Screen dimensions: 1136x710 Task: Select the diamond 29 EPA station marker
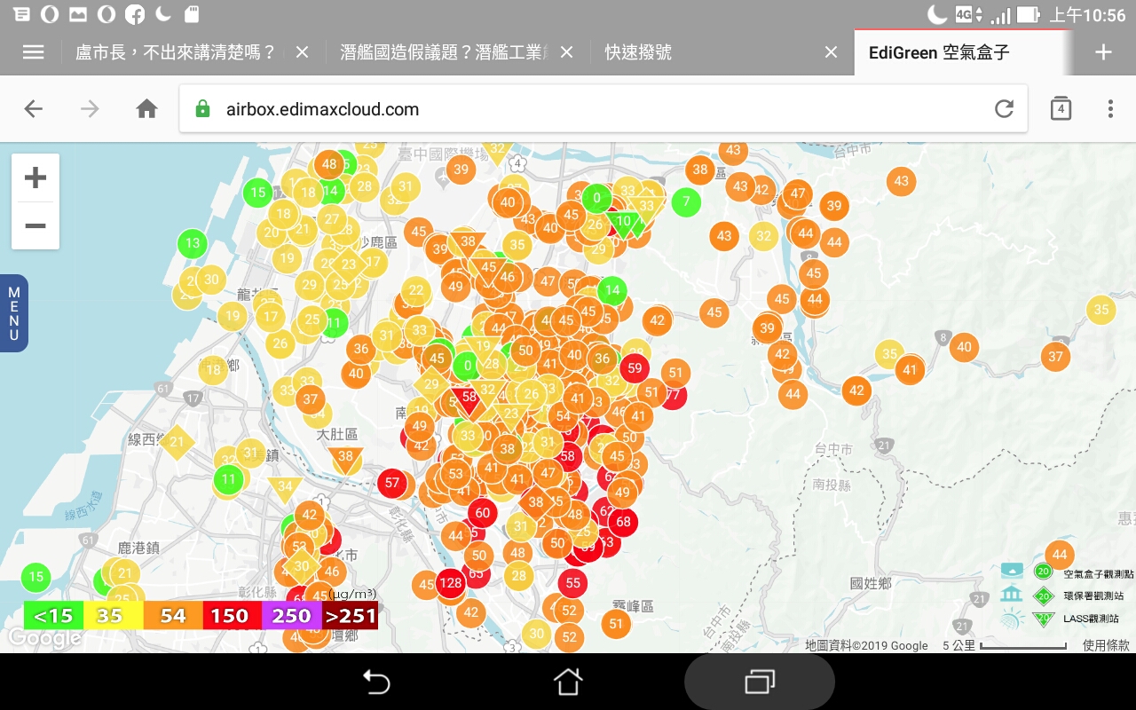pyautogui.click(x=431, y=384)
